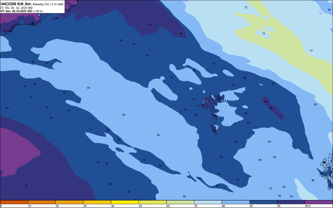
Task: Select the map humidity value '88'
Action: (x=315, y=104)
